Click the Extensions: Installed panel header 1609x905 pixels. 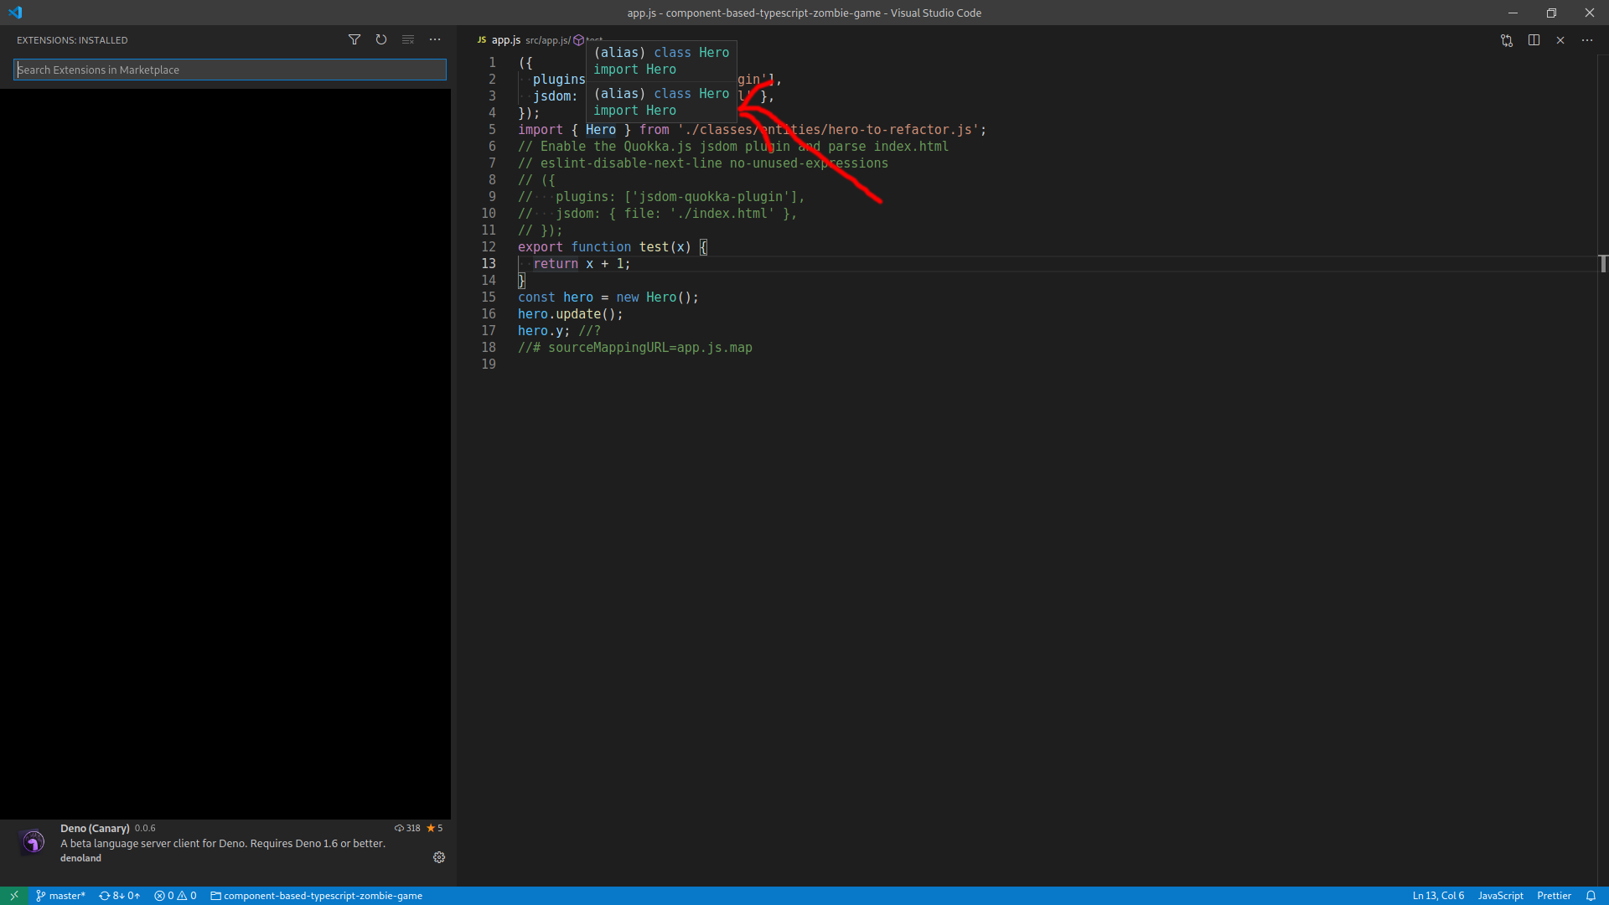72,39
